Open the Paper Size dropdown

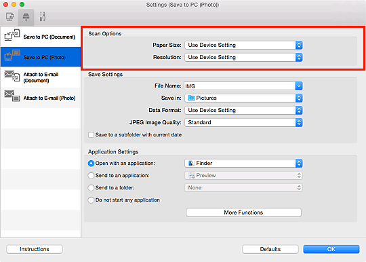(243, 45)
